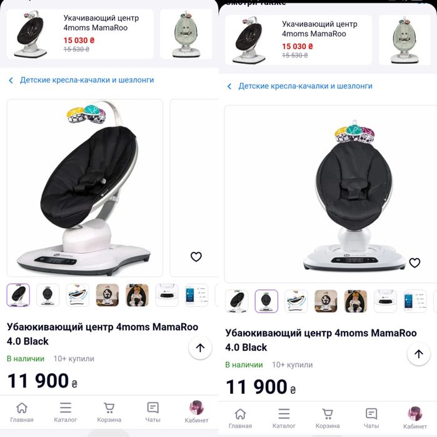Click back chevron beside category in right screenshot
The image size is (437, 437).
(x=229, y=86)
